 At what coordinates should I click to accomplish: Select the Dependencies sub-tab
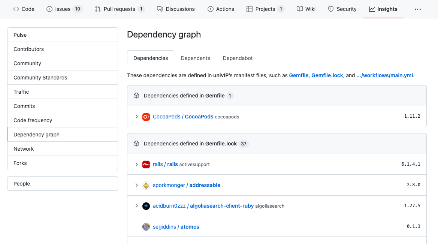click(151, 58)
